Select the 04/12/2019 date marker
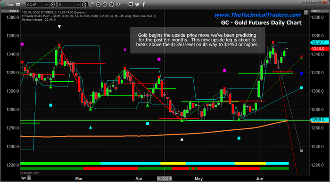Screen dimensions: 330x182 tap(165, 179)
